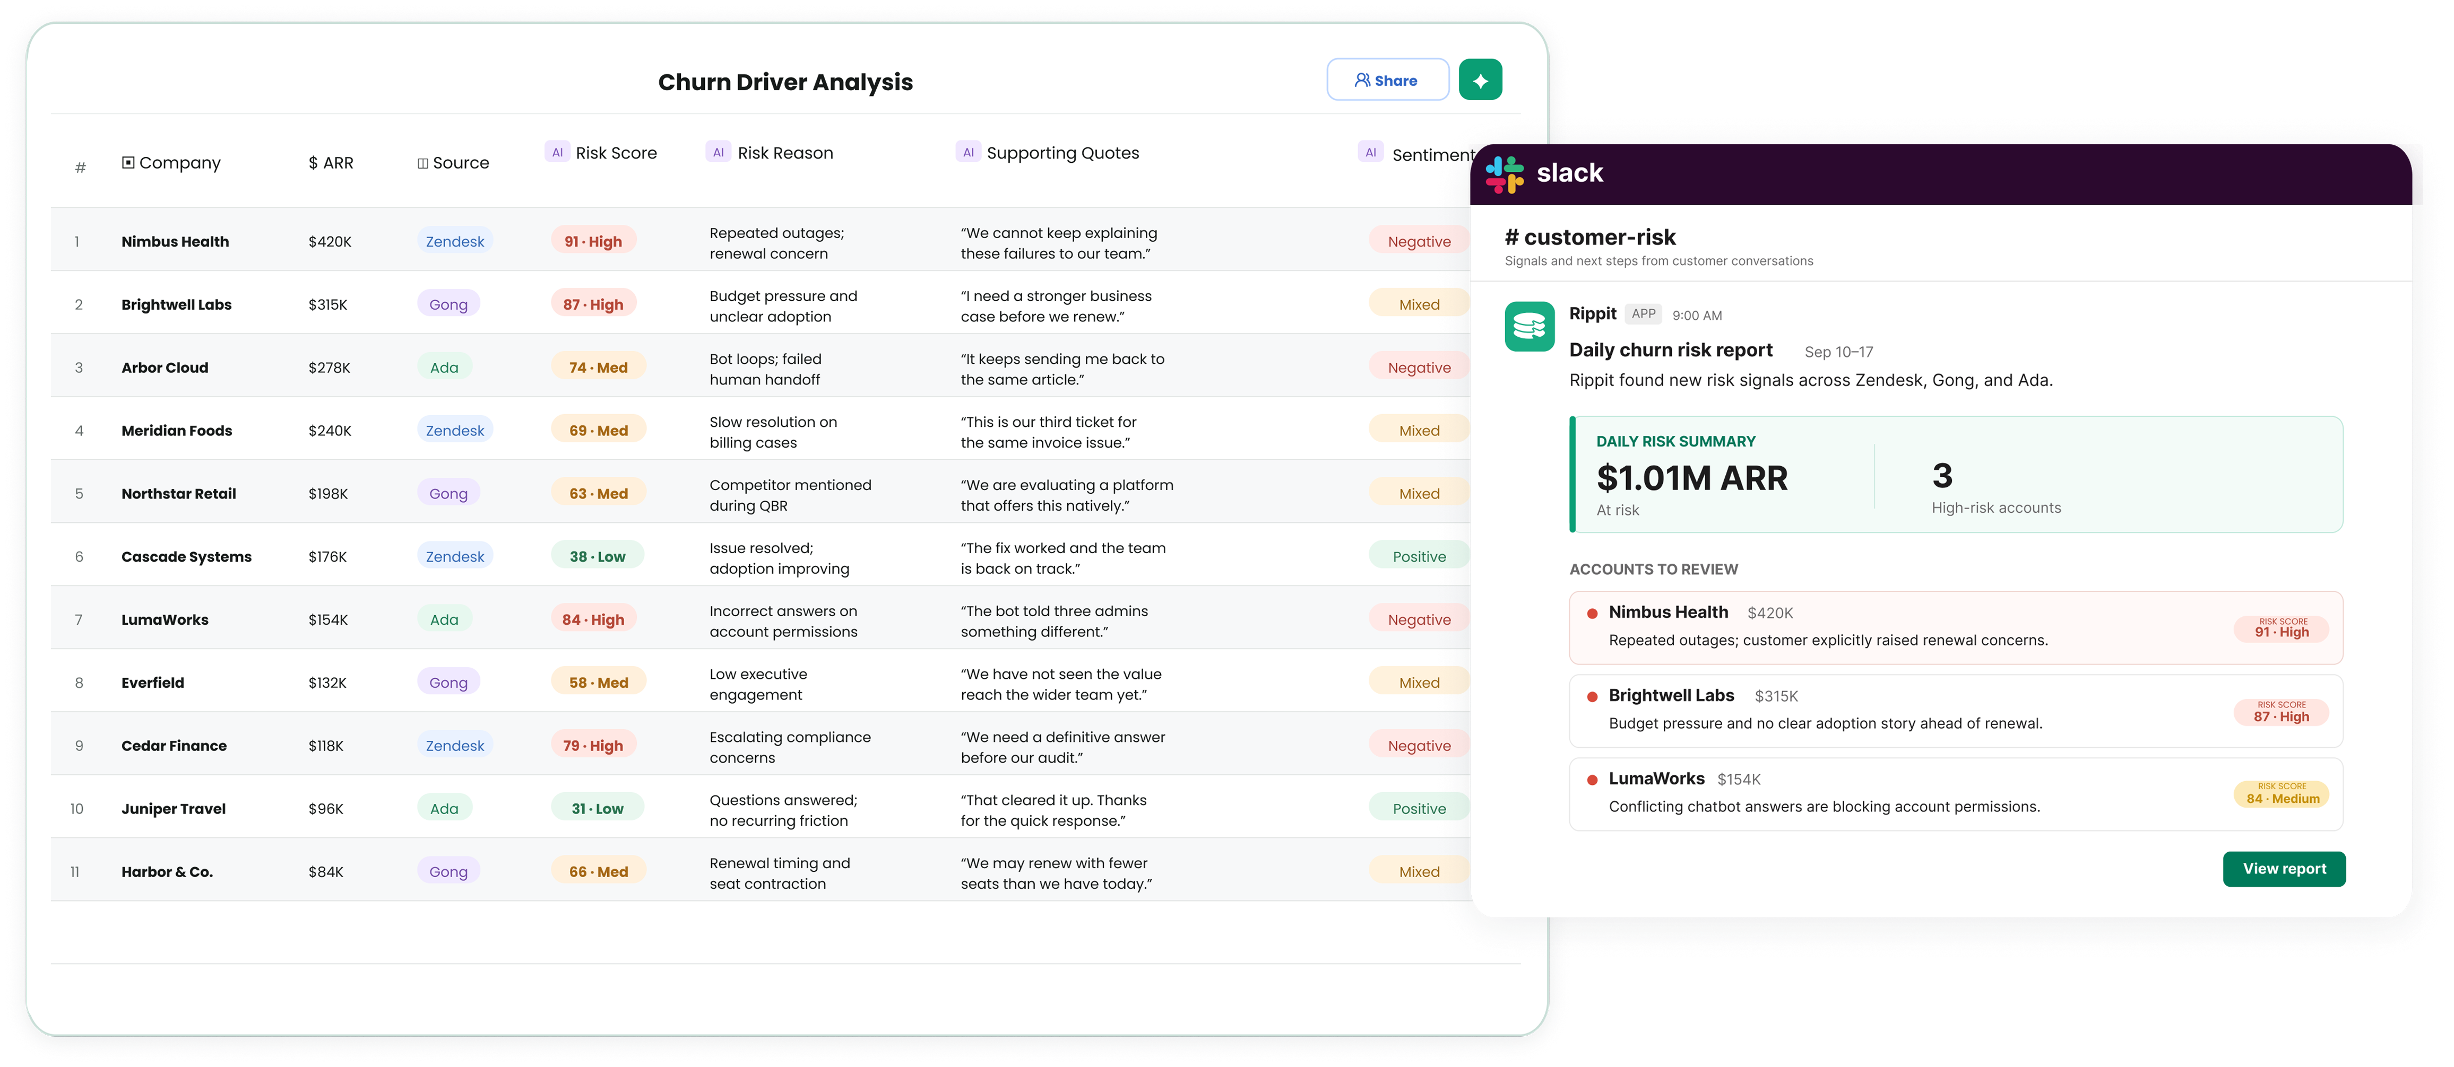This screenshot has width=2454, height=1067.
Task: Click the Rippit app avatar icon
Action: tap(1529, 327)
